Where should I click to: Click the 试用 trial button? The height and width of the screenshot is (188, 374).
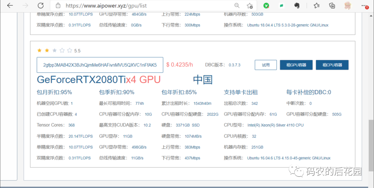(266, 65)
